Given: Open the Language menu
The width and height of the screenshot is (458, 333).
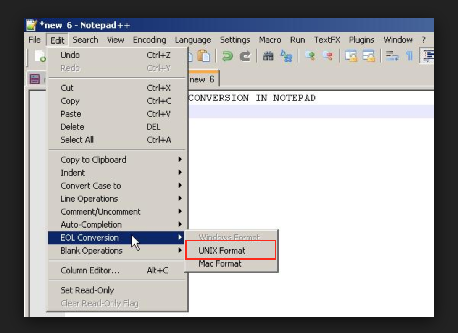Looking at the screenshot, I should 193,40.
